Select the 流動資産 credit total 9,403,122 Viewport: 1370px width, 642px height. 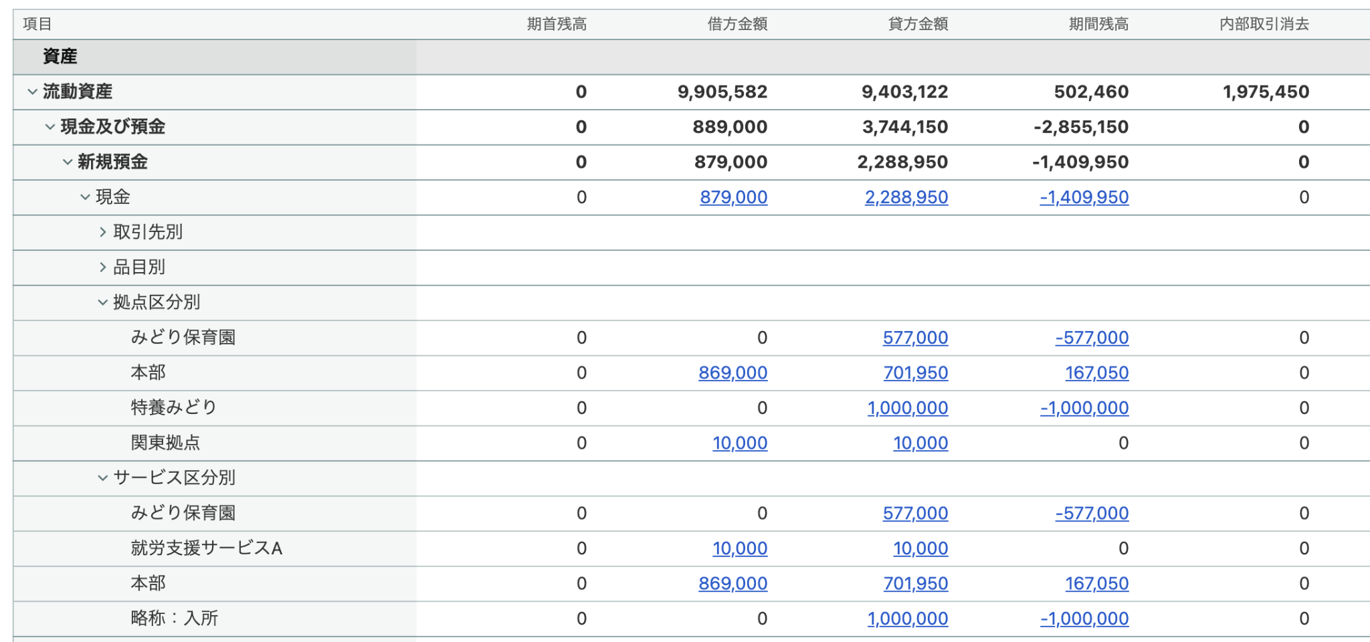(905, 92)
